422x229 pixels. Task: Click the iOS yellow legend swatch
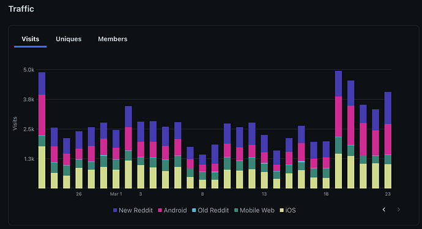[x=282, y=210]
